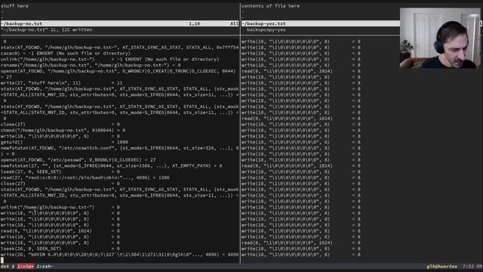Click the "All" scroll indicator in vim status

[234, 23]
